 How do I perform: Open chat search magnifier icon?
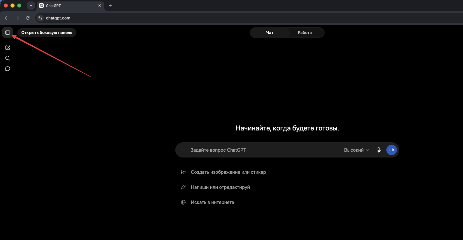tap(8, 58)
